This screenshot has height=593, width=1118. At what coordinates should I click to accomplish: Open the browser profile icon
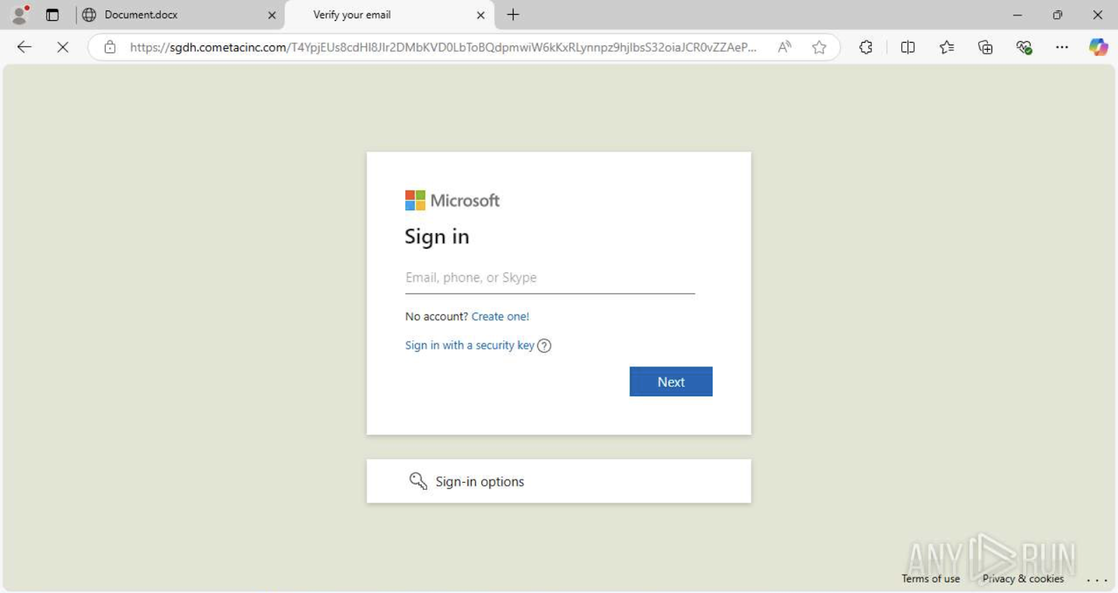pos(21,15)
